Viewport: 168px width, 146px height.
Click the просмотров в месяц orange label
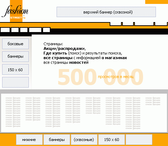point(116,77)
